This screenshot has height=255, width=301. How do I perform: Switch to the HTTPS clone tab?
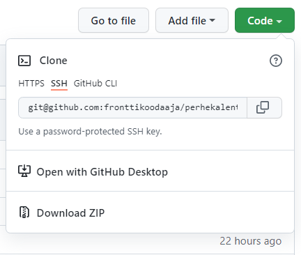tap(31, 84)
